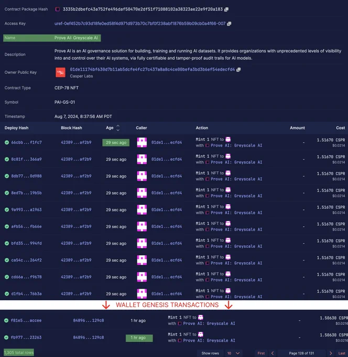Open the access key uref link
The width and height of the screenshot is (348, 357).
point(140,24)
